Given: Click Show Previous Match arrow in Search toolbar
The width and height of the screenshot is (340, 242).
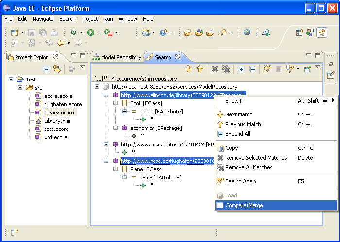Looking at the screenshot, I should pos(200,69).
